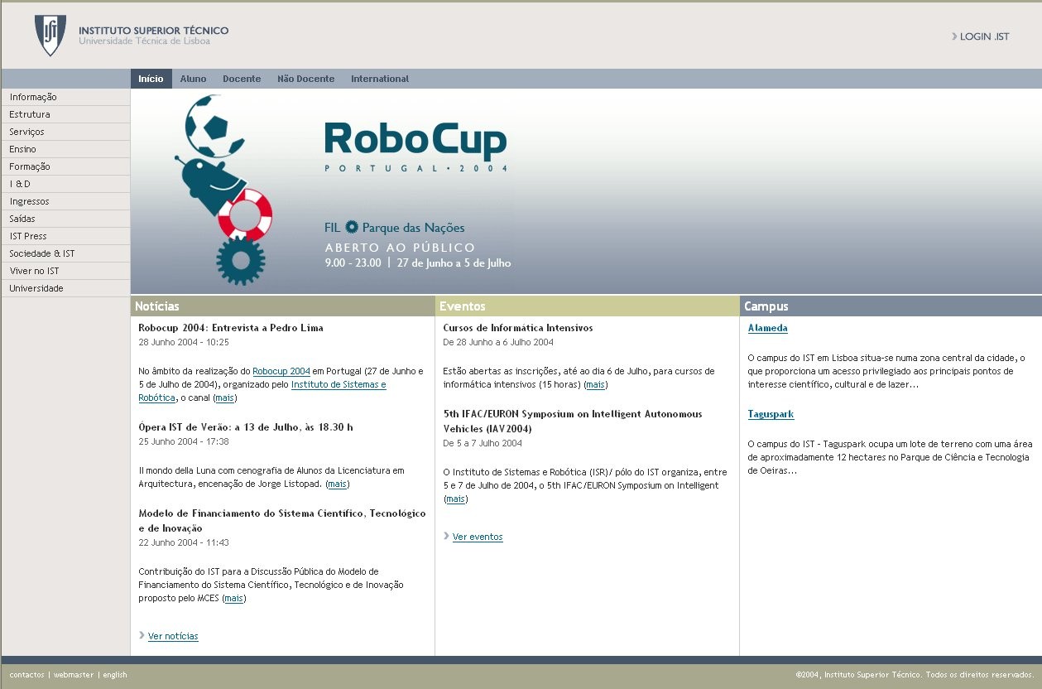Click the Notícias section header

282,306
